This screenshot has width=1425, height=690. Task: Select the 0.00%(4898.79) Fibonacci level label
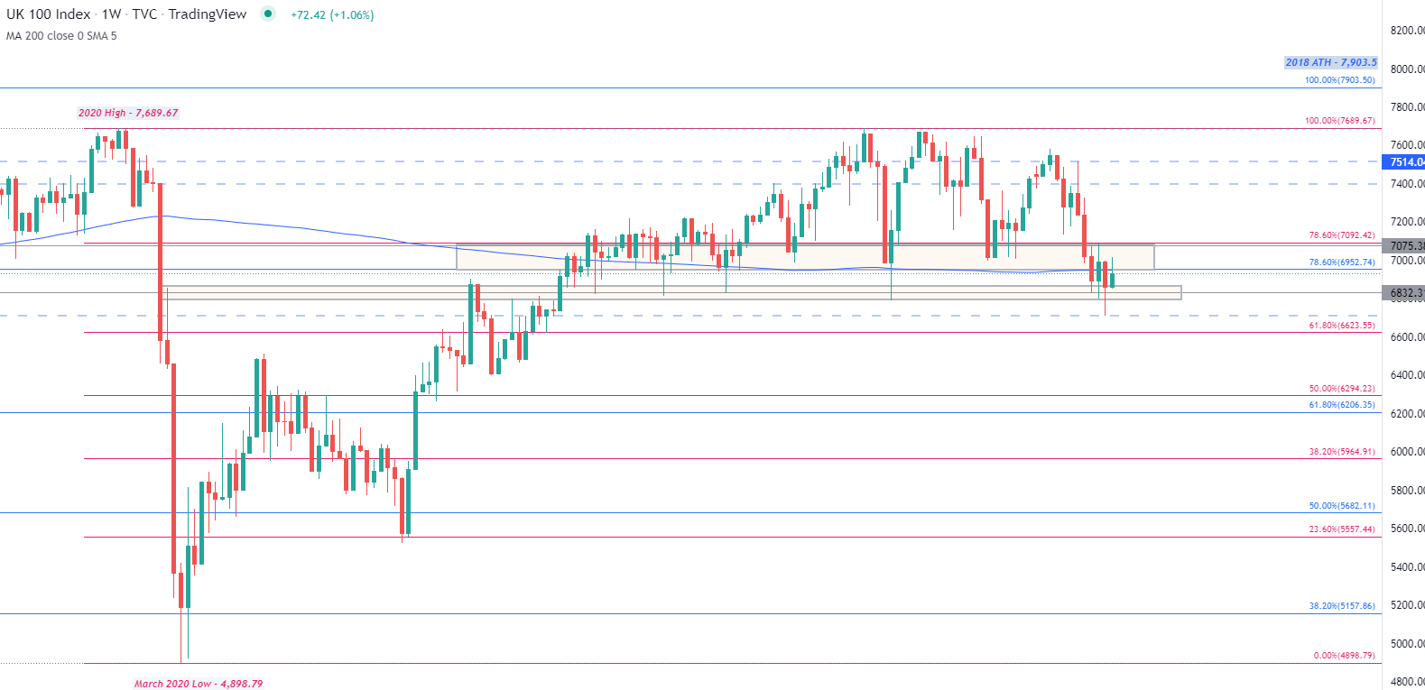[x=1344, y=656]
